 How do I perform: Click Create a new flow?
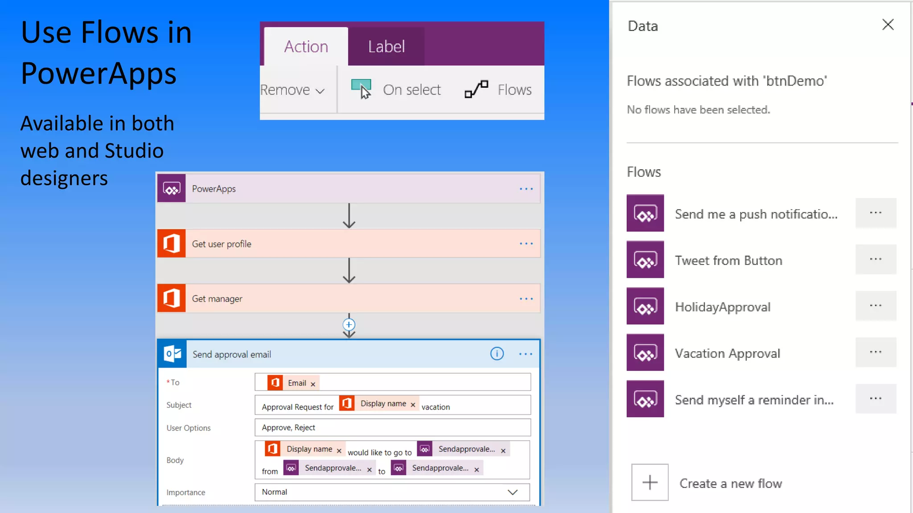(731, 484)
